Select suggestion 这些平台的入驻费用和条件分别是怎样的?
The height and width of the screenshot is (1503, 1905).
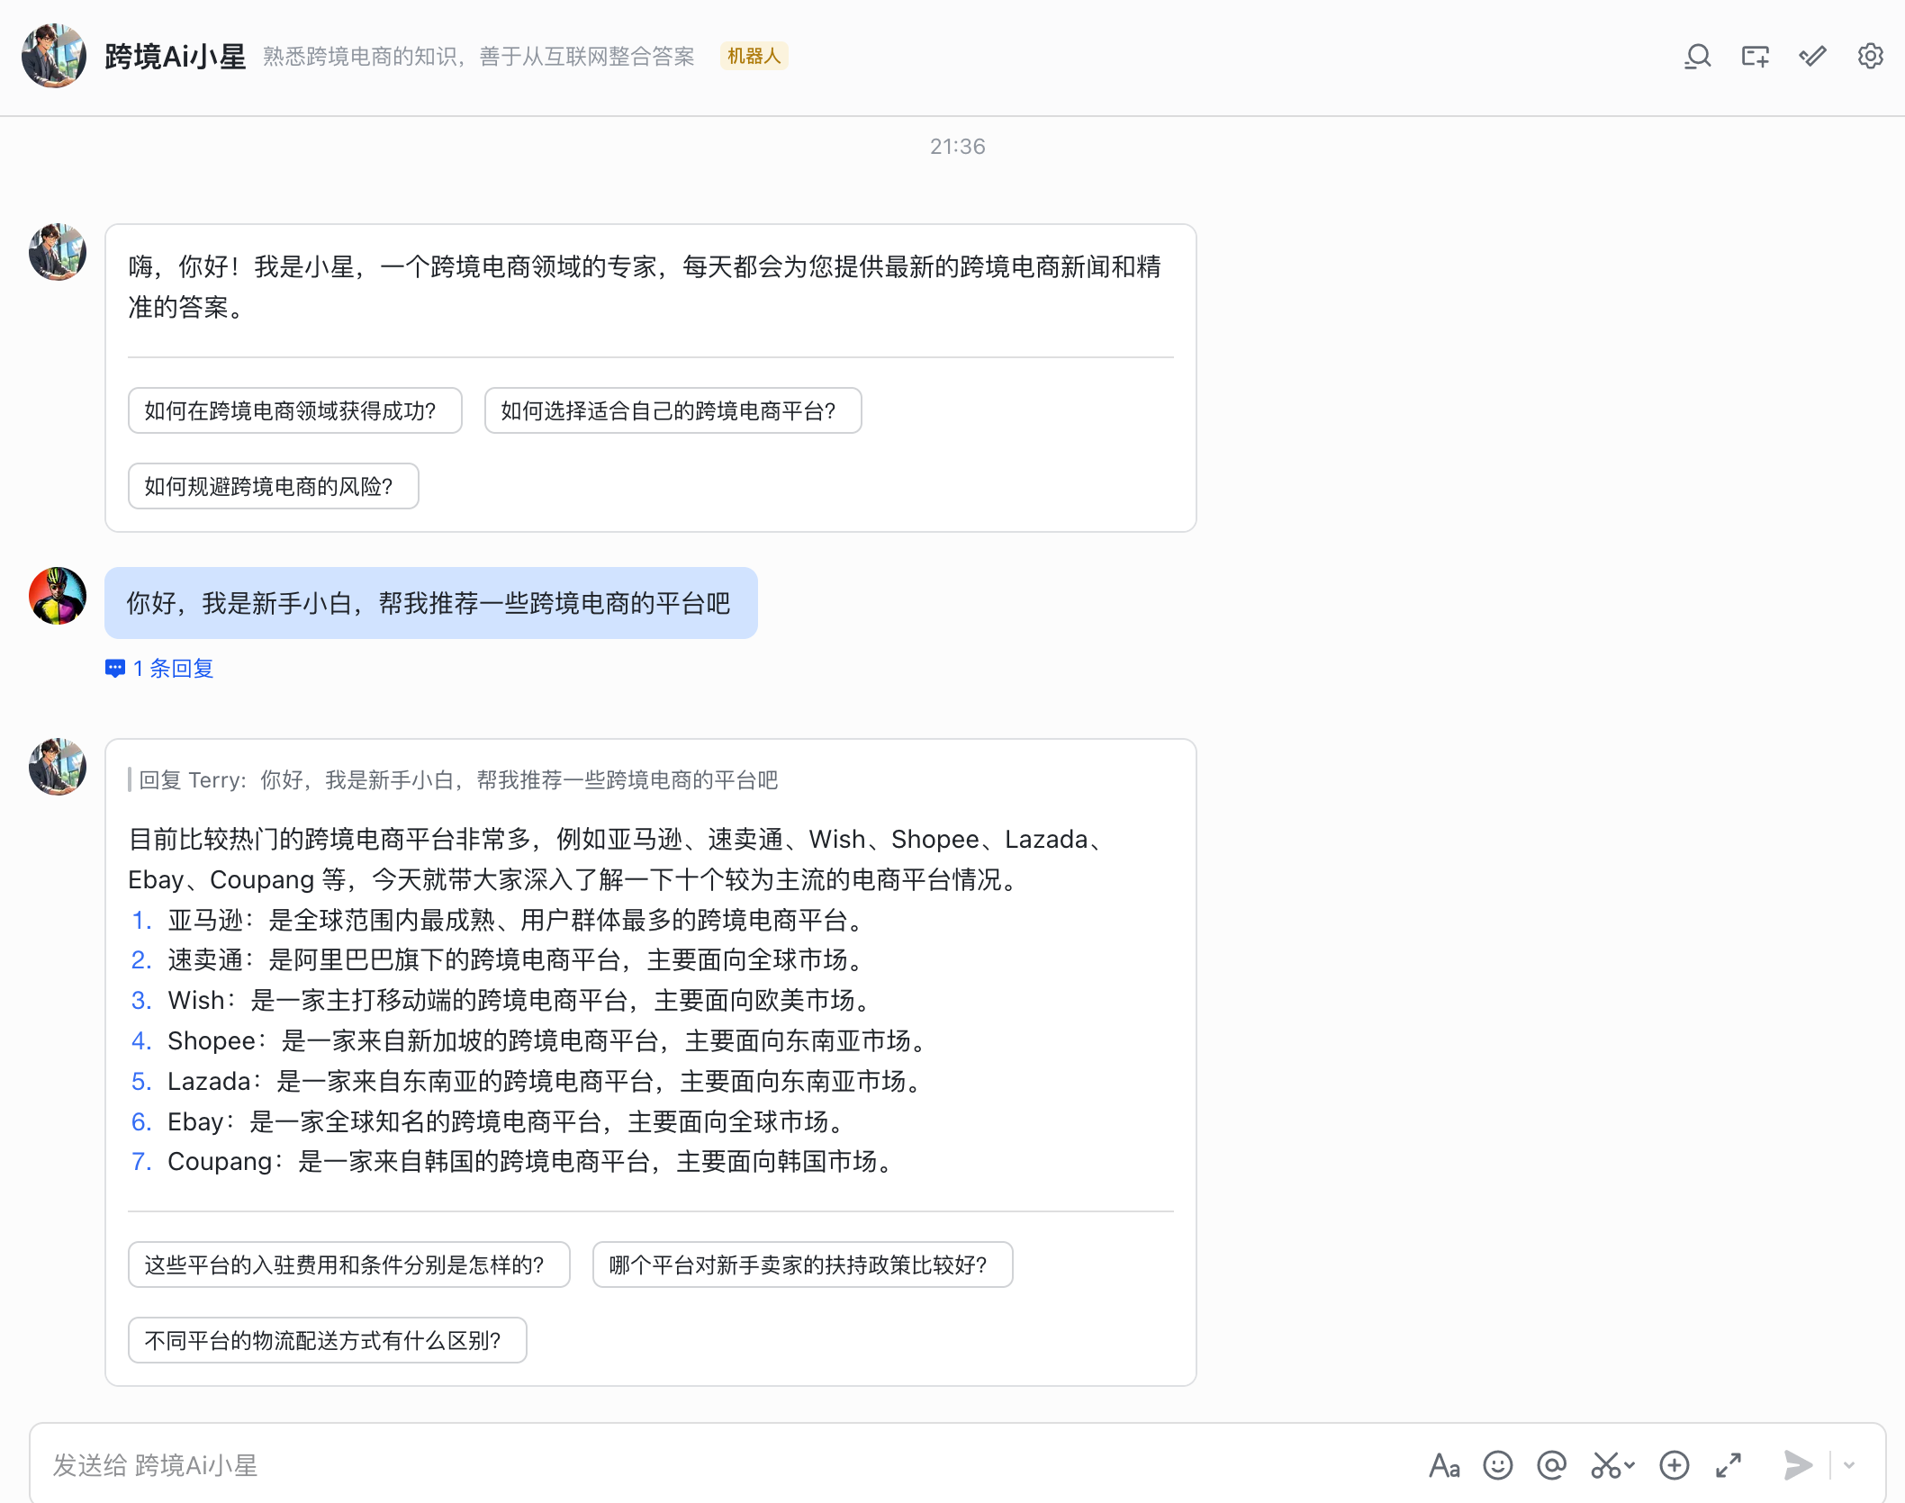(348, 1264)
